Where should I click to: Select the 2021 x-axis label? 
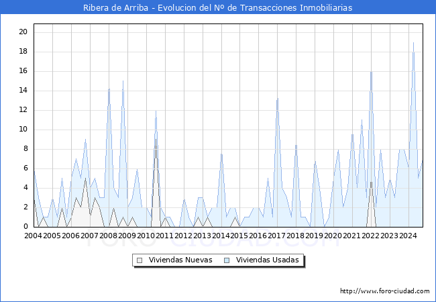coord(351,236)
